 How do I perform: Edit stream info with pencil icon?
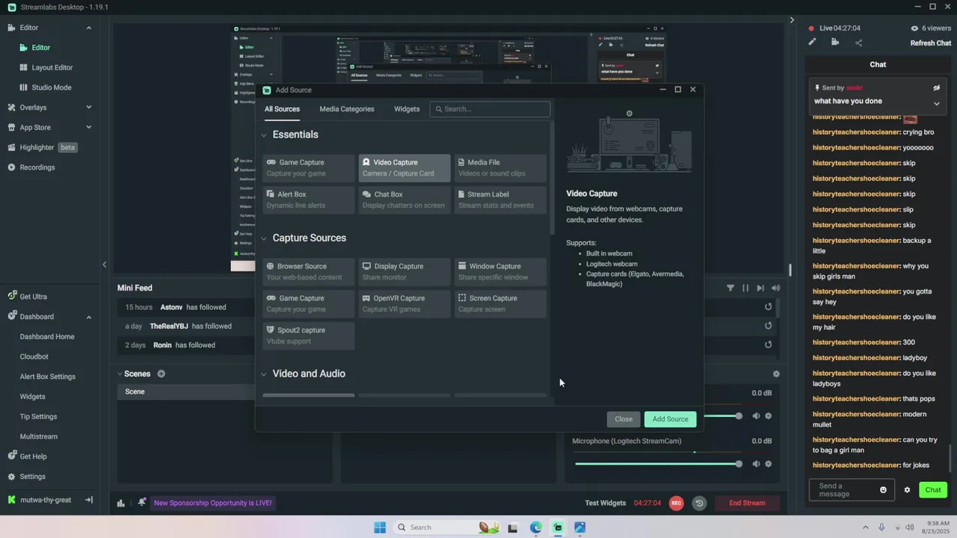click(812, 43)
